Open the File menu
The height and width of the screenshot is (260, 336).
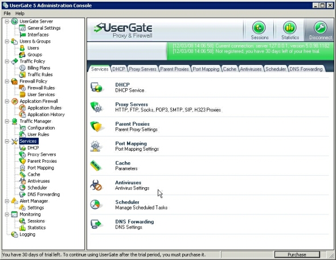[x=7, y=14]
